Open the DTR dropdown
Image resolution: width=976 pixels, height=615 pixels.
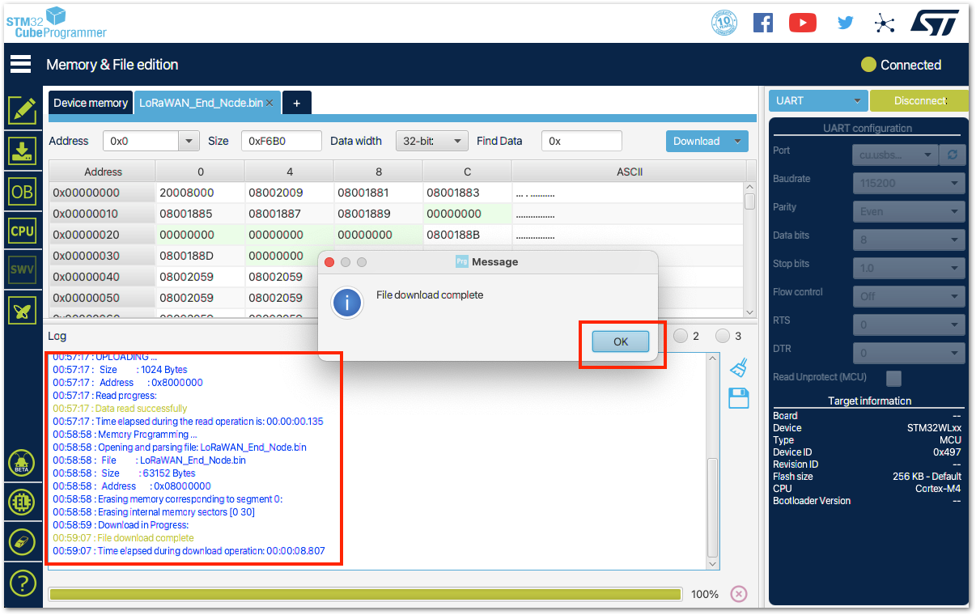909,353
